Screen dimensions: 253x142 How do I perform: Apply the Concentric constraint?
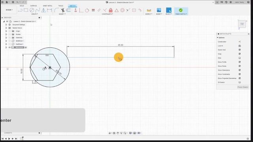click(x=123, y=10)
